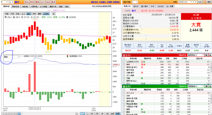This screenshot has height=115, width=212.
Task: Click help icon in 賣方15 header
Action: pos(178,86)
